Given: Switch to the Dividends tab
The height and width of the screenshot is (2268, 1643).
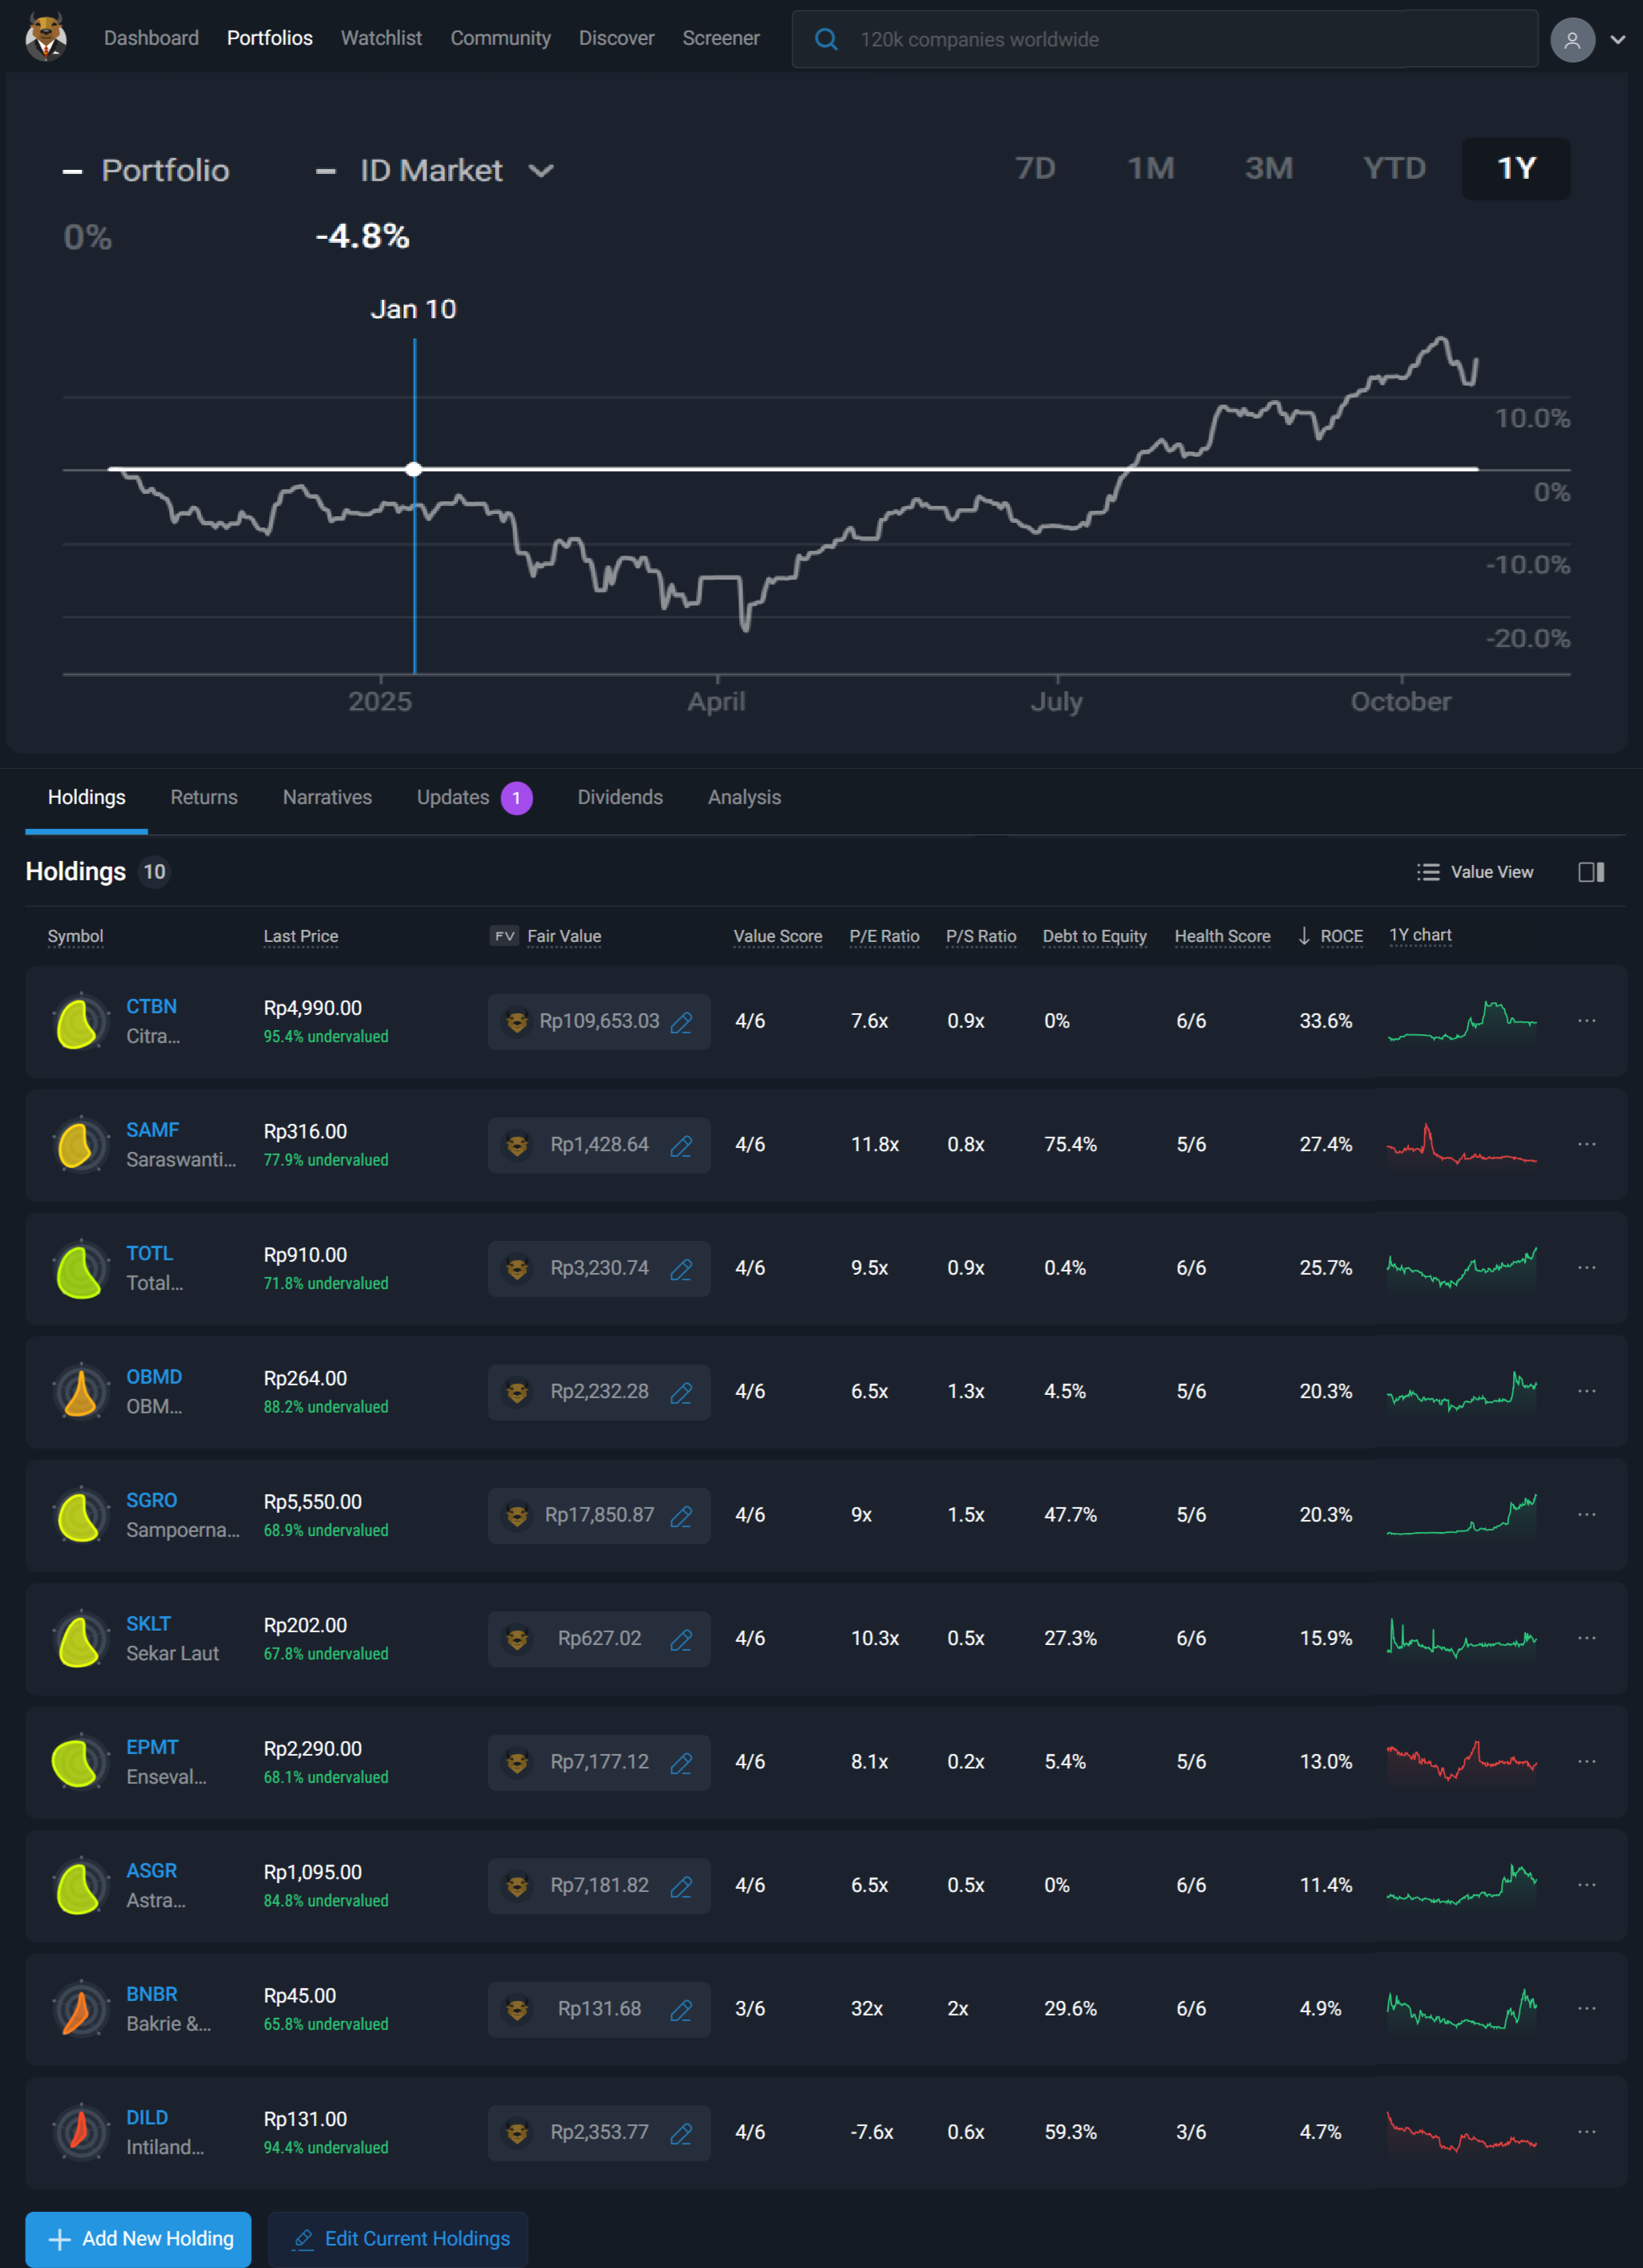Looking at the screenshot, I should coord(620,797).
